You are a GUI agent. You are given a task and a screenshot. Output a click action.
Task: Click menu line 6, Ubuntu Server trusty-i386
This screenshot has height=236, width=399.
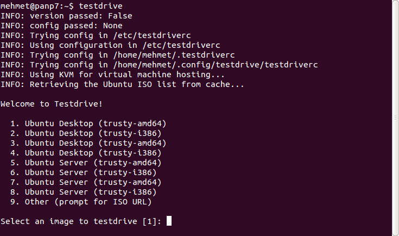click(84, 172)
